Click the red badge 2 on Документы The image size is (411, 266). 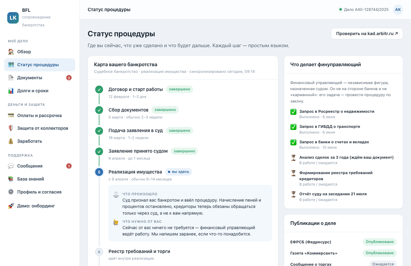pos(69,78)
